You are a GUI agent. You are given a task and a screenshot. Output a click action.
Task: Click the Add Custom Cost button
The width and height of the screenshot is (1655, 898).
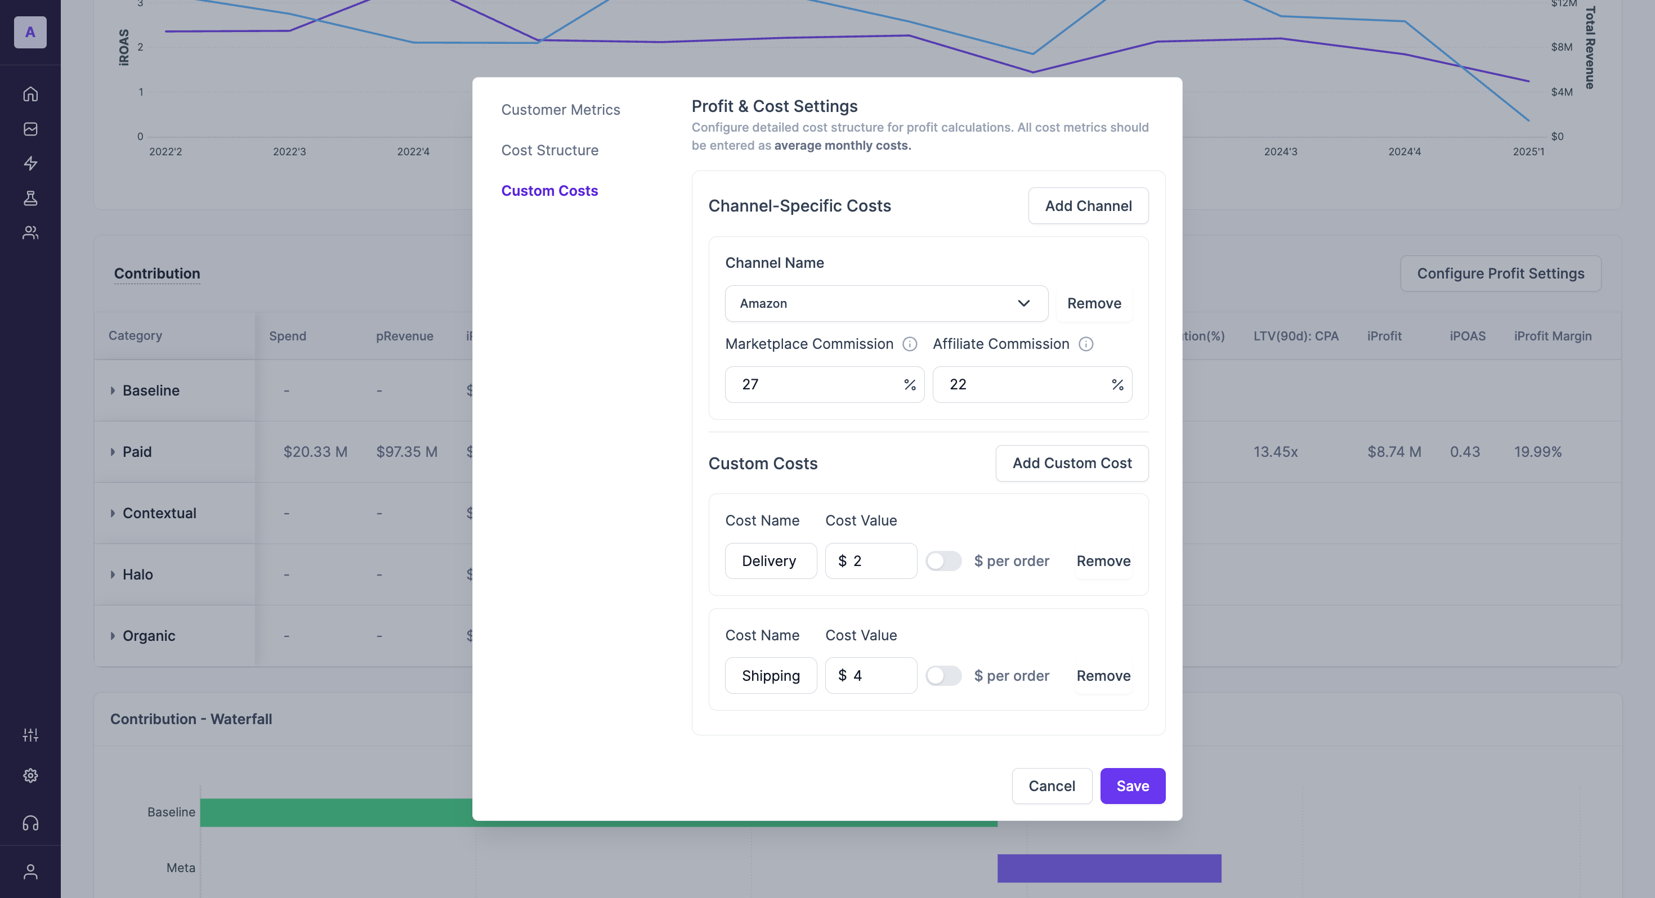pos(1072,463)
